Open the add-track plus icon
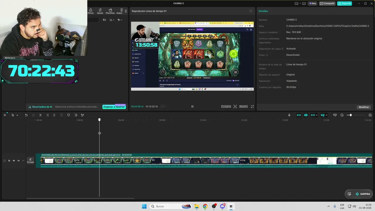The height and width of the screenshot is (211, 375). [5, 115]
